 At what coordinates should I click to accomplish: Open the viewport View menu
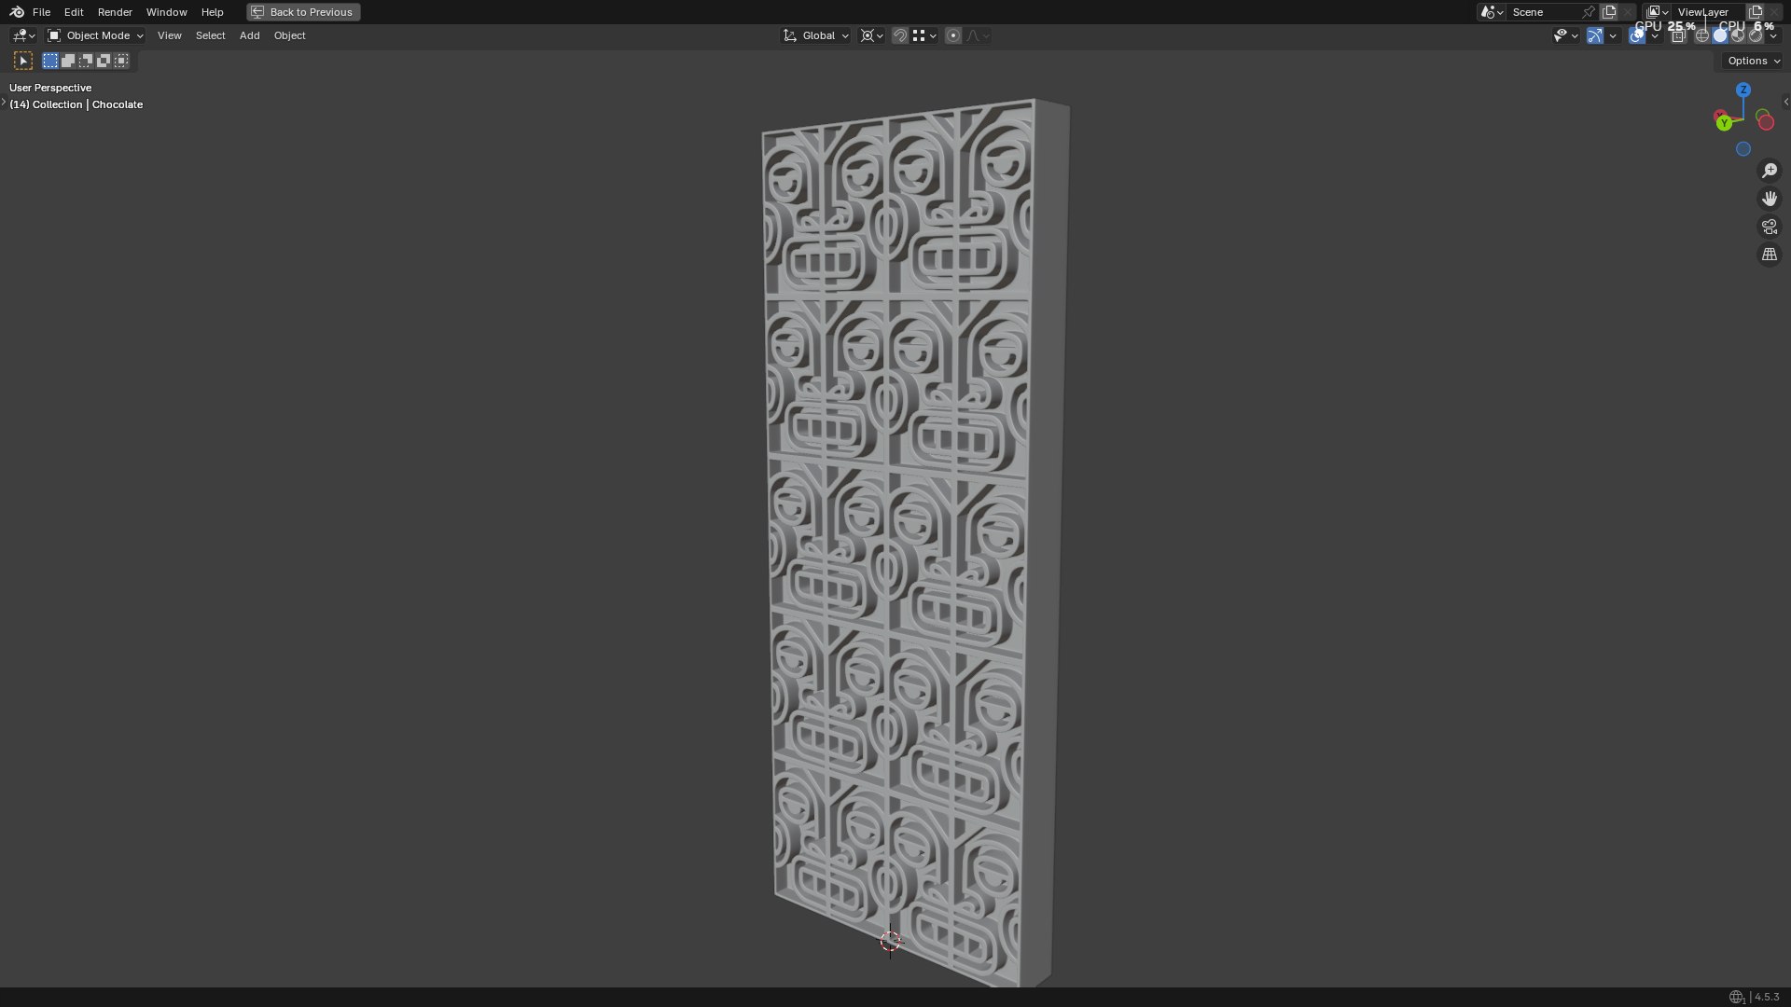(x=169, y=35)
